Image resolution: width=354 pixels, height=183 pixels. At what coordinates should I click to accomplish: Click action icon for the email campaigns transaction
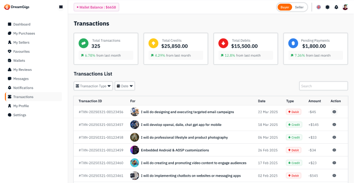pos(334,112)
